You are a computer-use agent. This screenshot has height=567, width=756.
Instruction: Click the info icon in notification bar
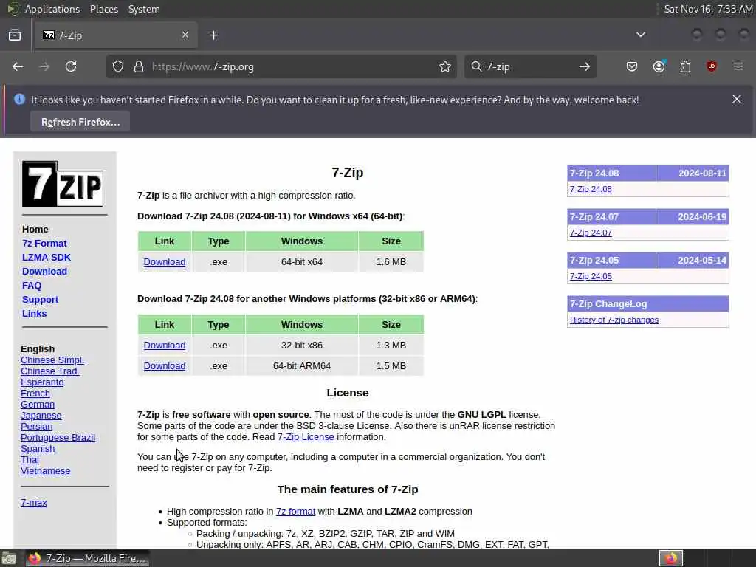19,100
